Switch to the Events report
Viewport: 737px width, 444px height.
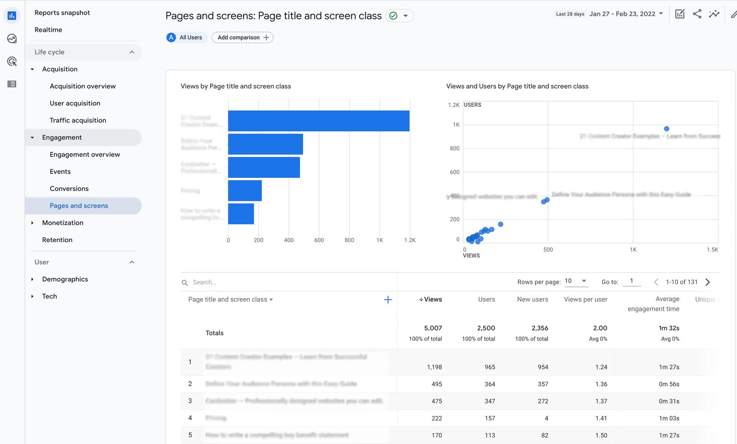pyautogui.click(x=60, y=171)
